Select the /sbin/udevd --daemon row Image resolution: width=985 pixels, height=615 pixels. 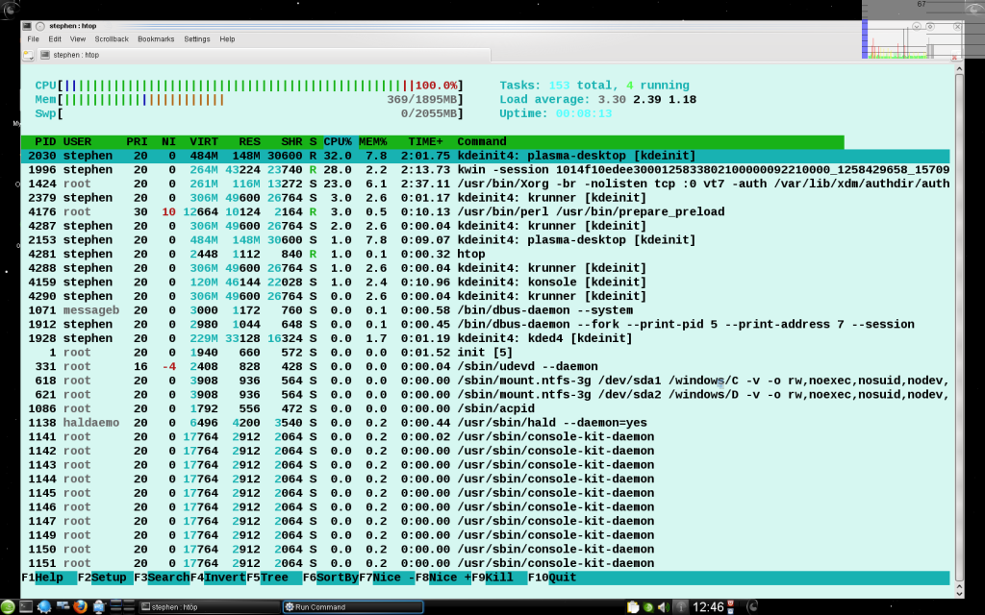click(x=485, y=366)
